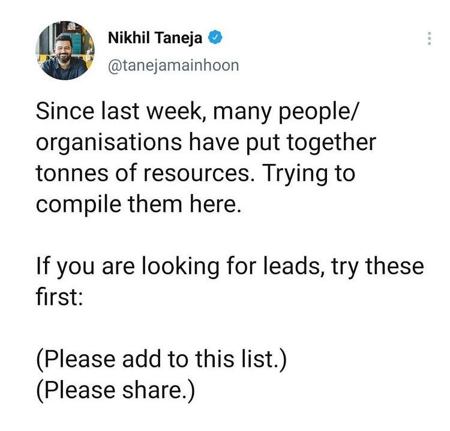
Task: Click the 'Since last week, many people/' line
Action: coord(197,112)
